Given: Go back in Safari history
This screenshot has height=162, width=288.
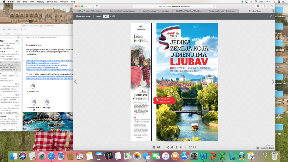Looking at the screenshot, I should click(x=87, y=6).
